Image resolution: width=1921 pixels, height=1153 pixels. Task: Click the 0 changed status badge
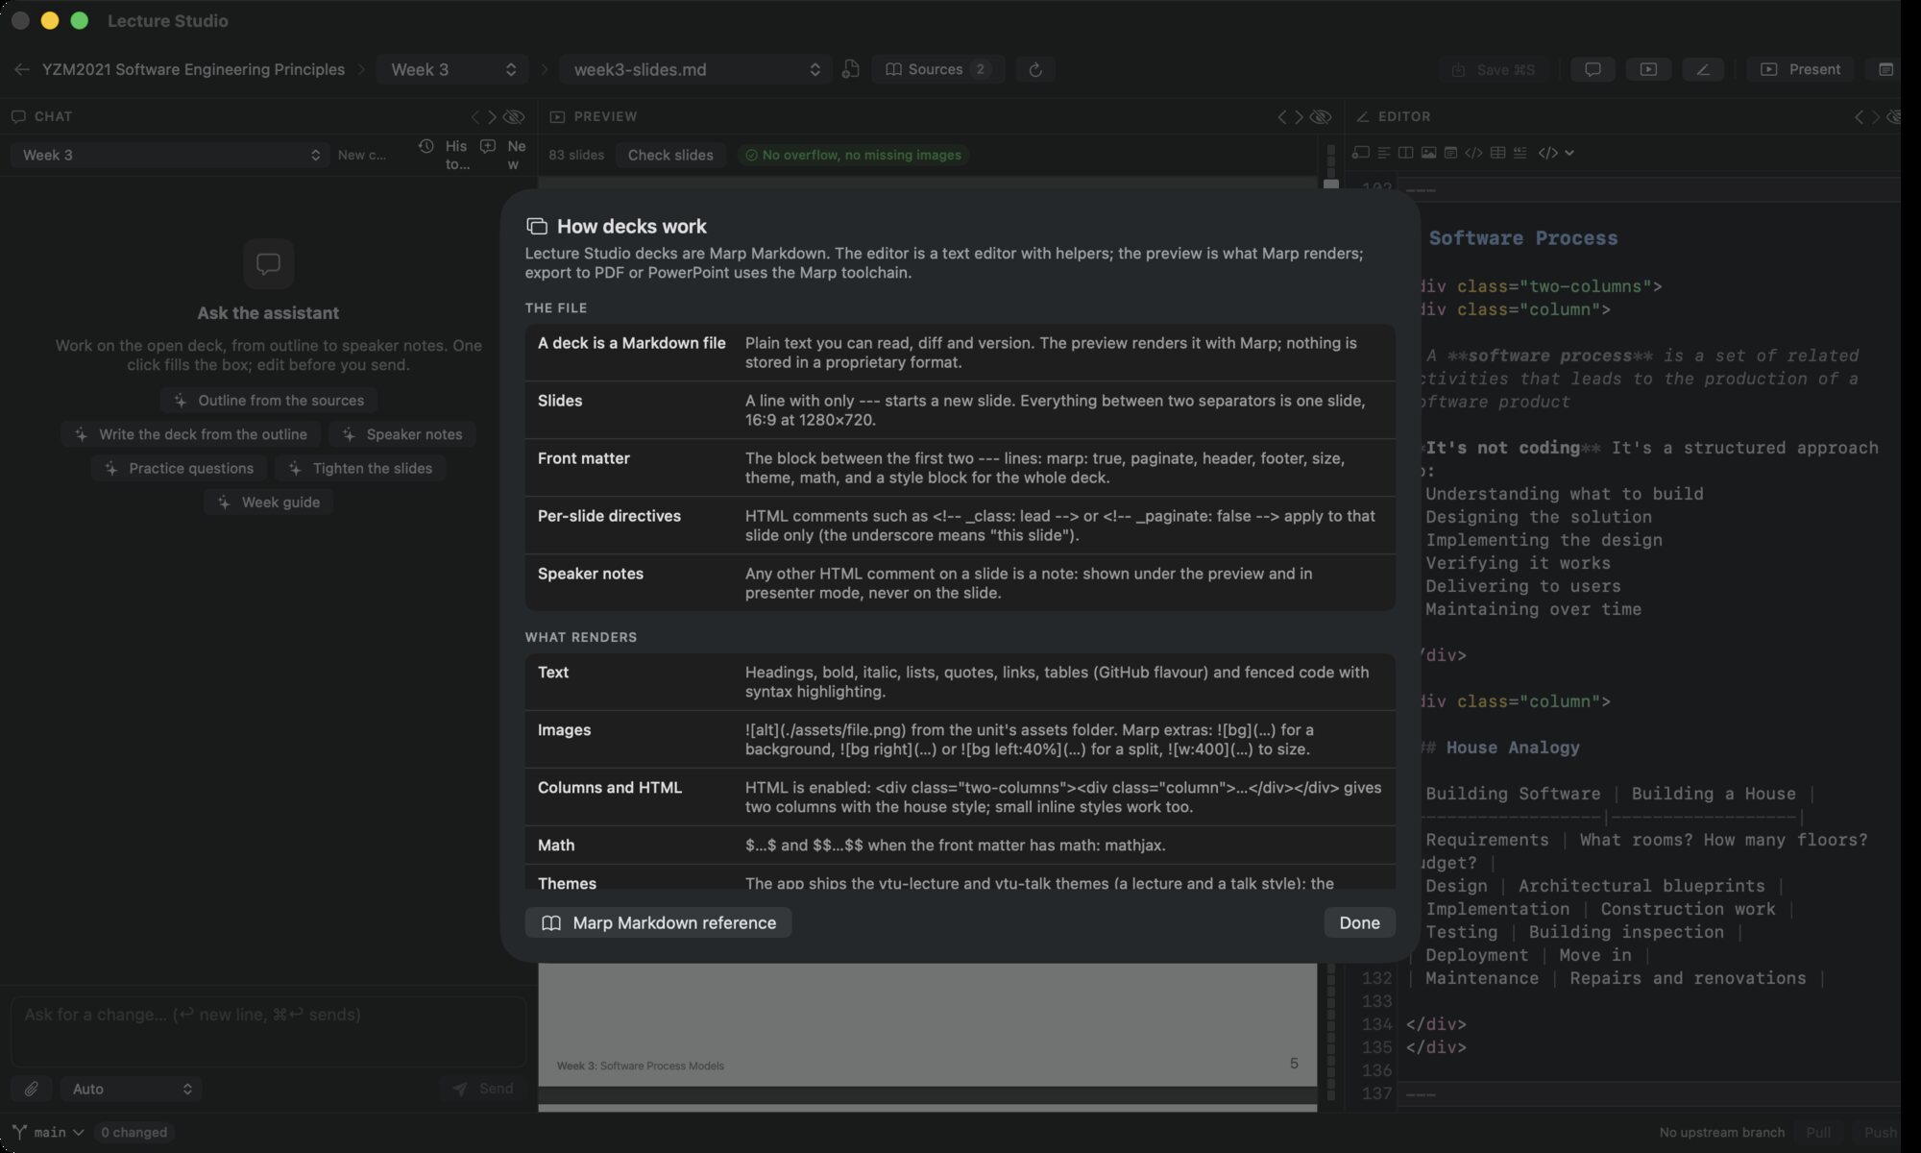134,1132
